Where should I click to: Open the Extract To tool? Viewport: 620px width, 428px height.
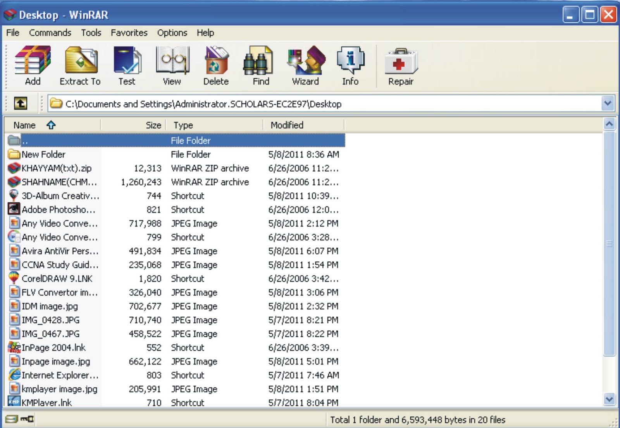click(80, 66)
